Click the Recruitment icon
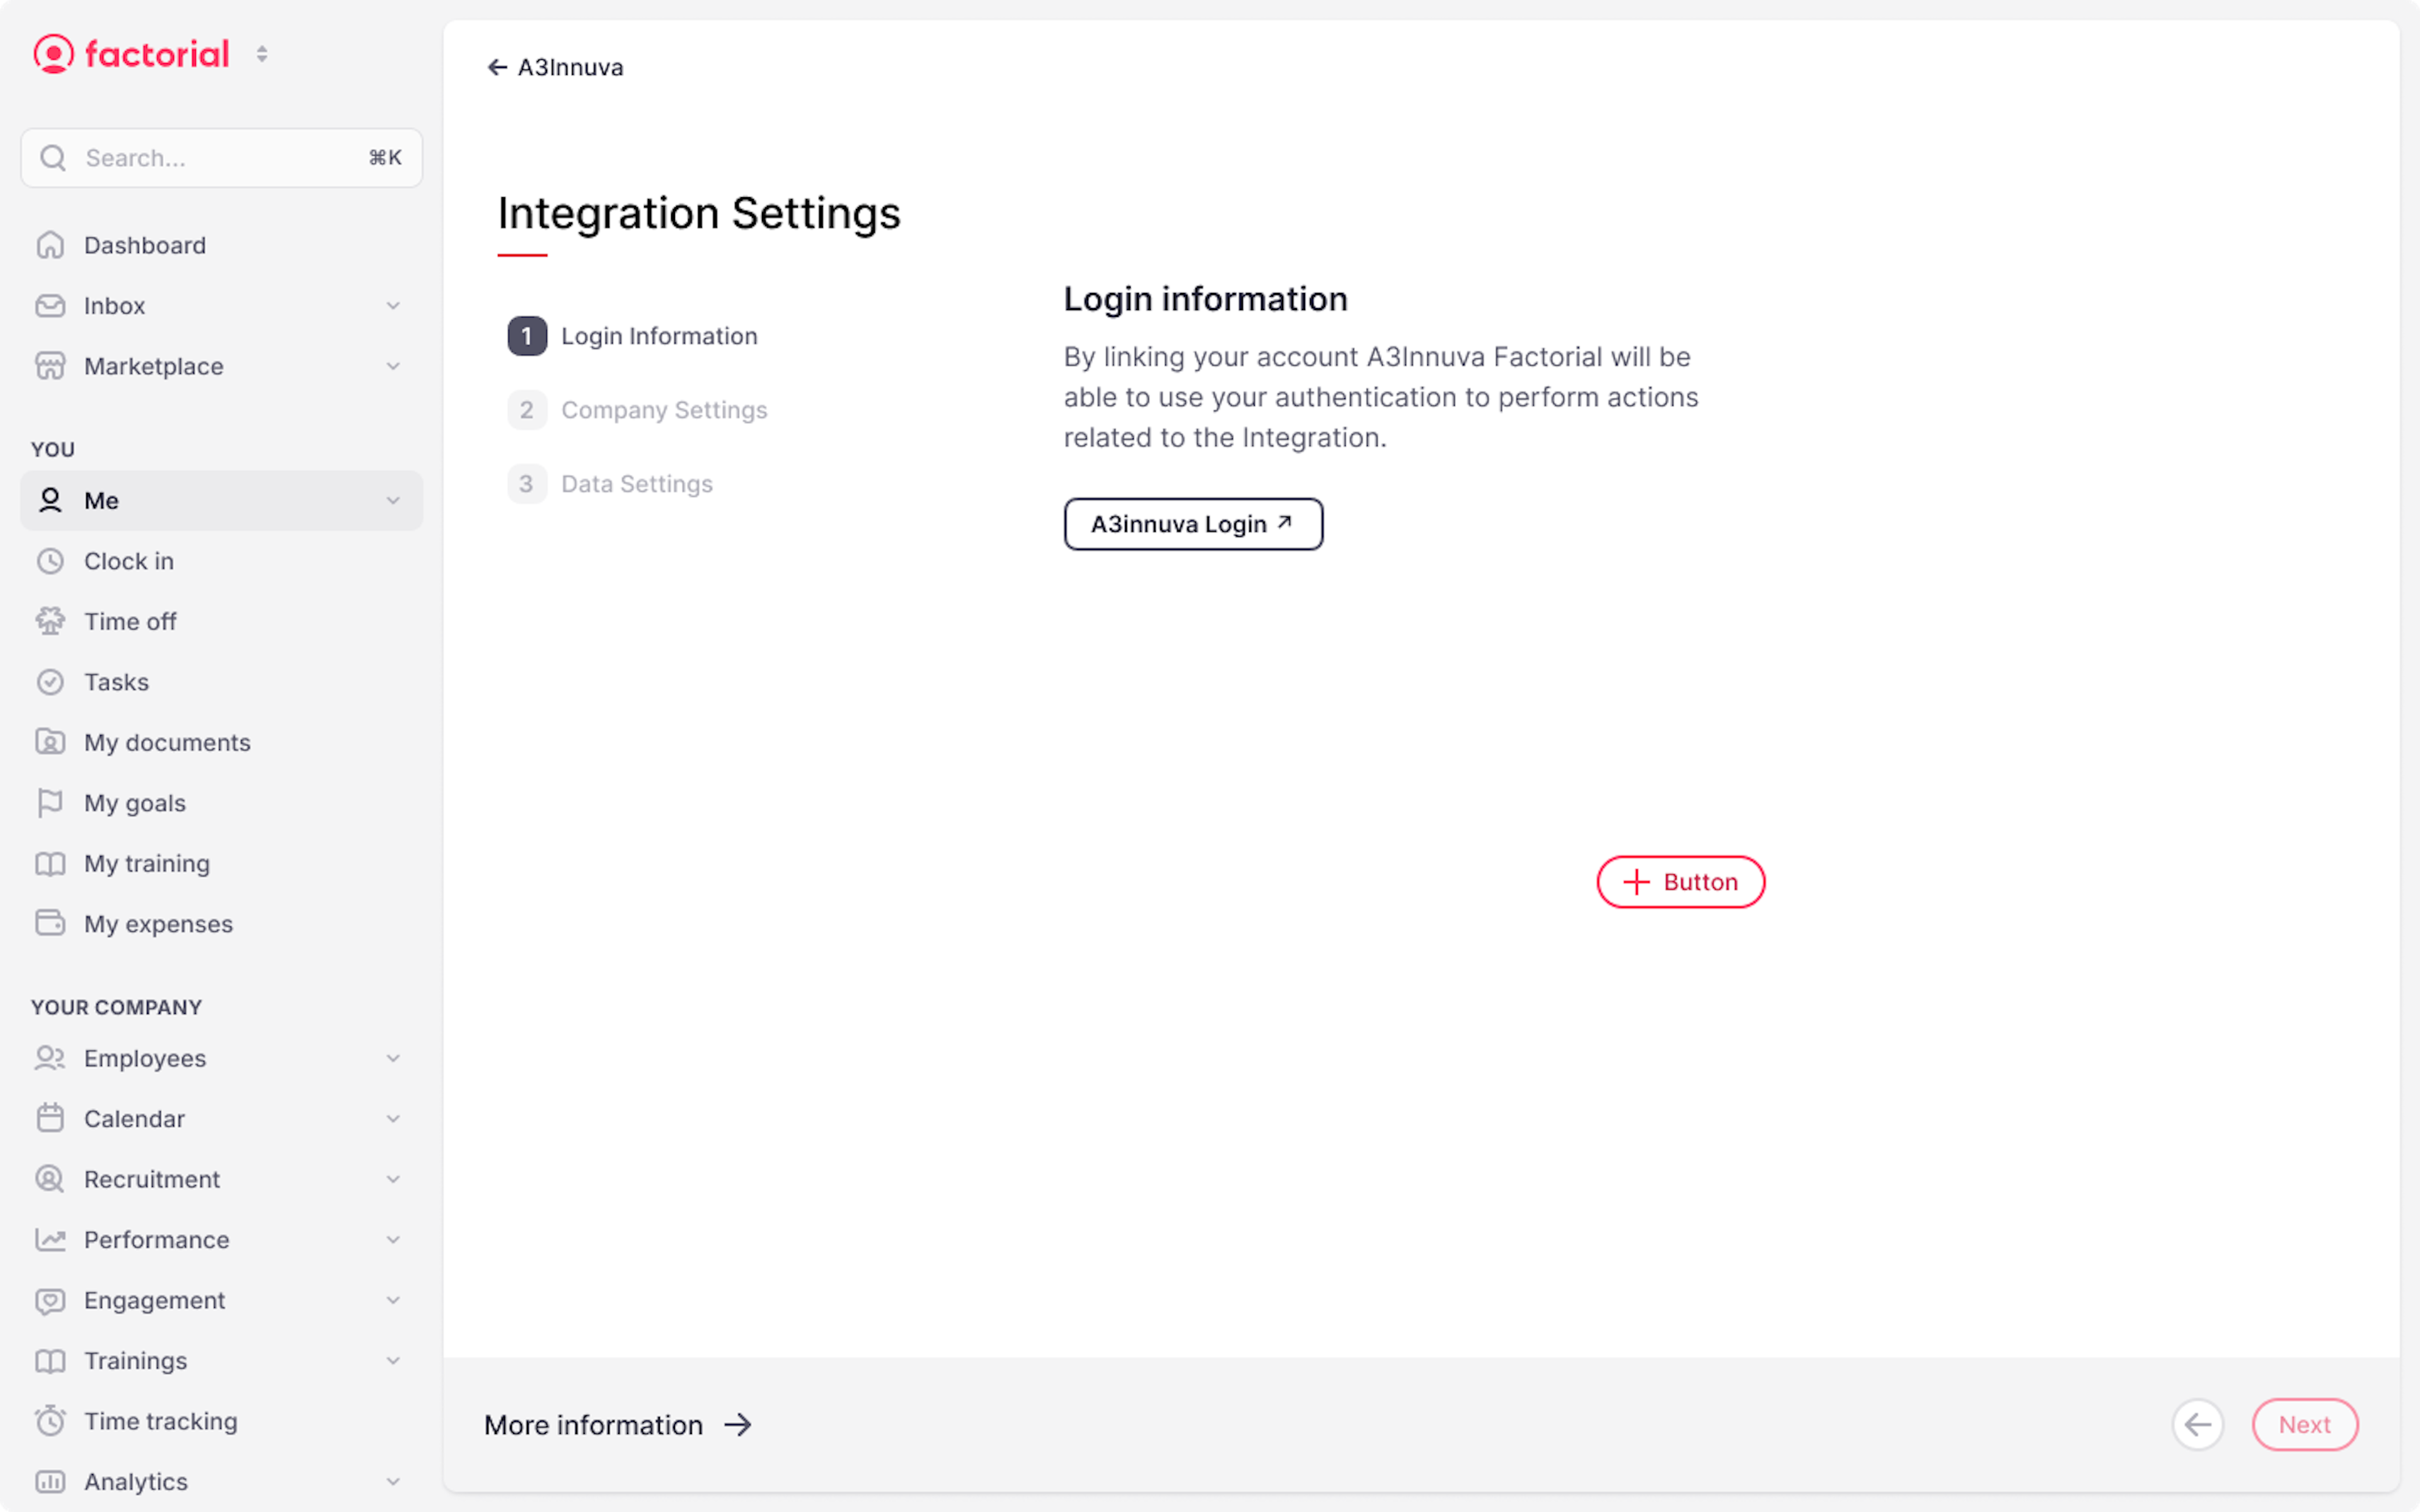 [x=50, y=1179]
